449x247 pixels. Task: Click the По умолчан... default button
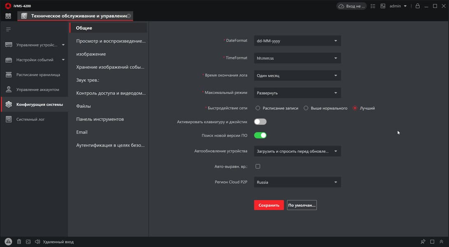pyautogui.click(x=302, y=205)
